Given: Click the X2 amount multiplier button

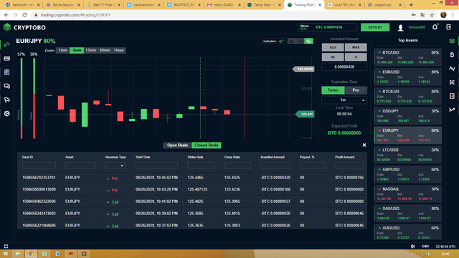Looking at the screenshot, I should click(x=333, y=57).
